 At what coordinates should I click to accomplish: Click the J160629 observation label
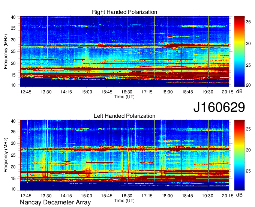coord(219,107)
